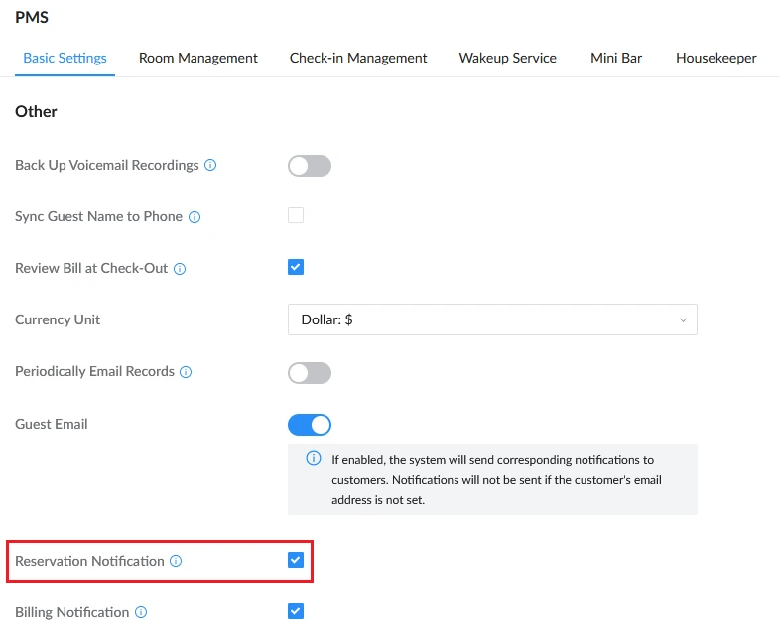
Task: View info icon for Periodically Email Records
Action: 186,372
